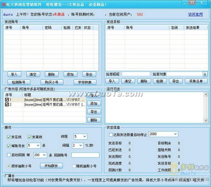Click 导出 button under 发送目标 list

pos(176,81)
